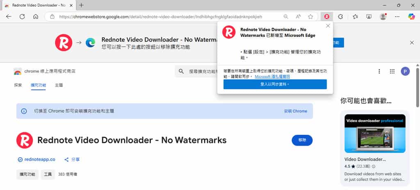Launch the Copilot icon in the toolbar

pyautogui.click(x=411, y=16)
